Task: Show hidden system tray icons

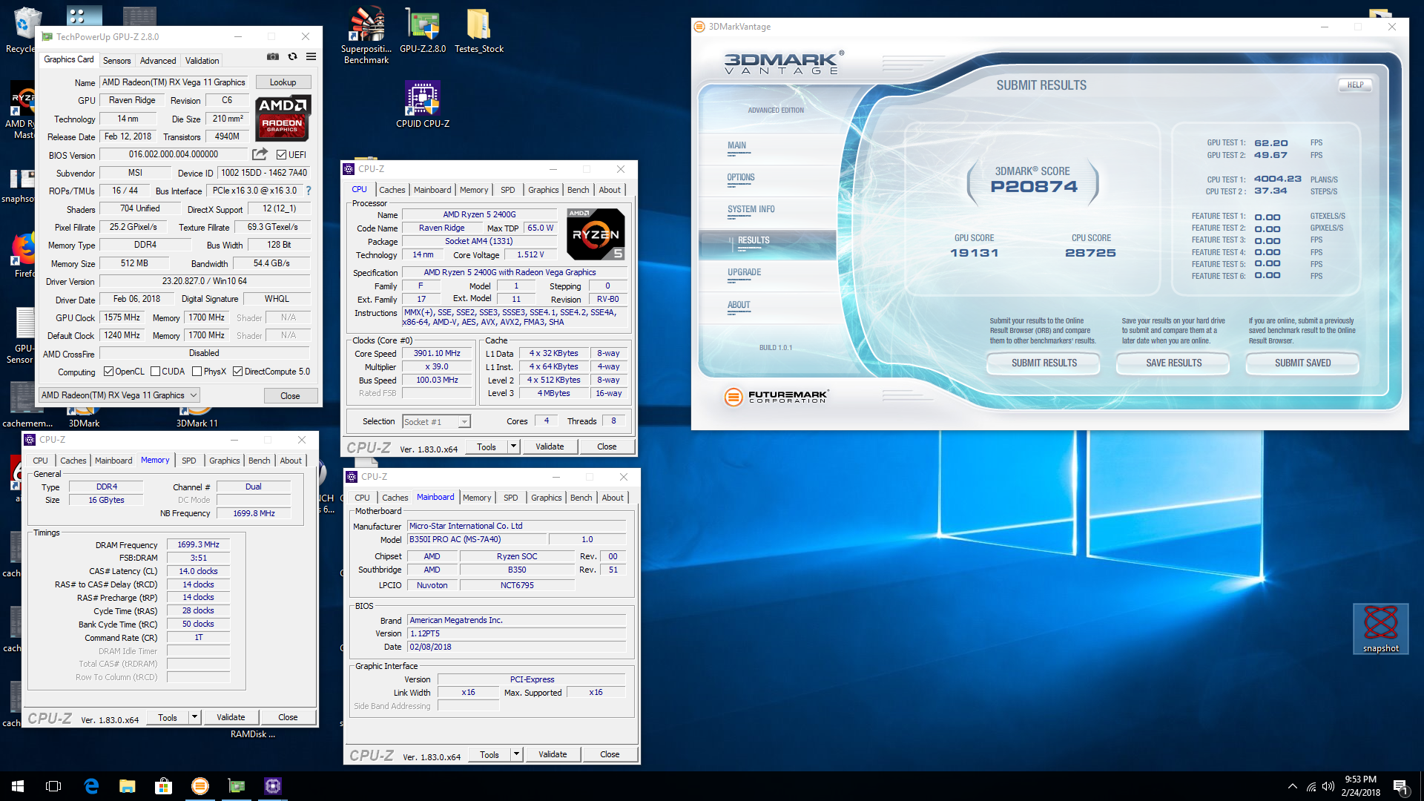Action: point(1293,786)
